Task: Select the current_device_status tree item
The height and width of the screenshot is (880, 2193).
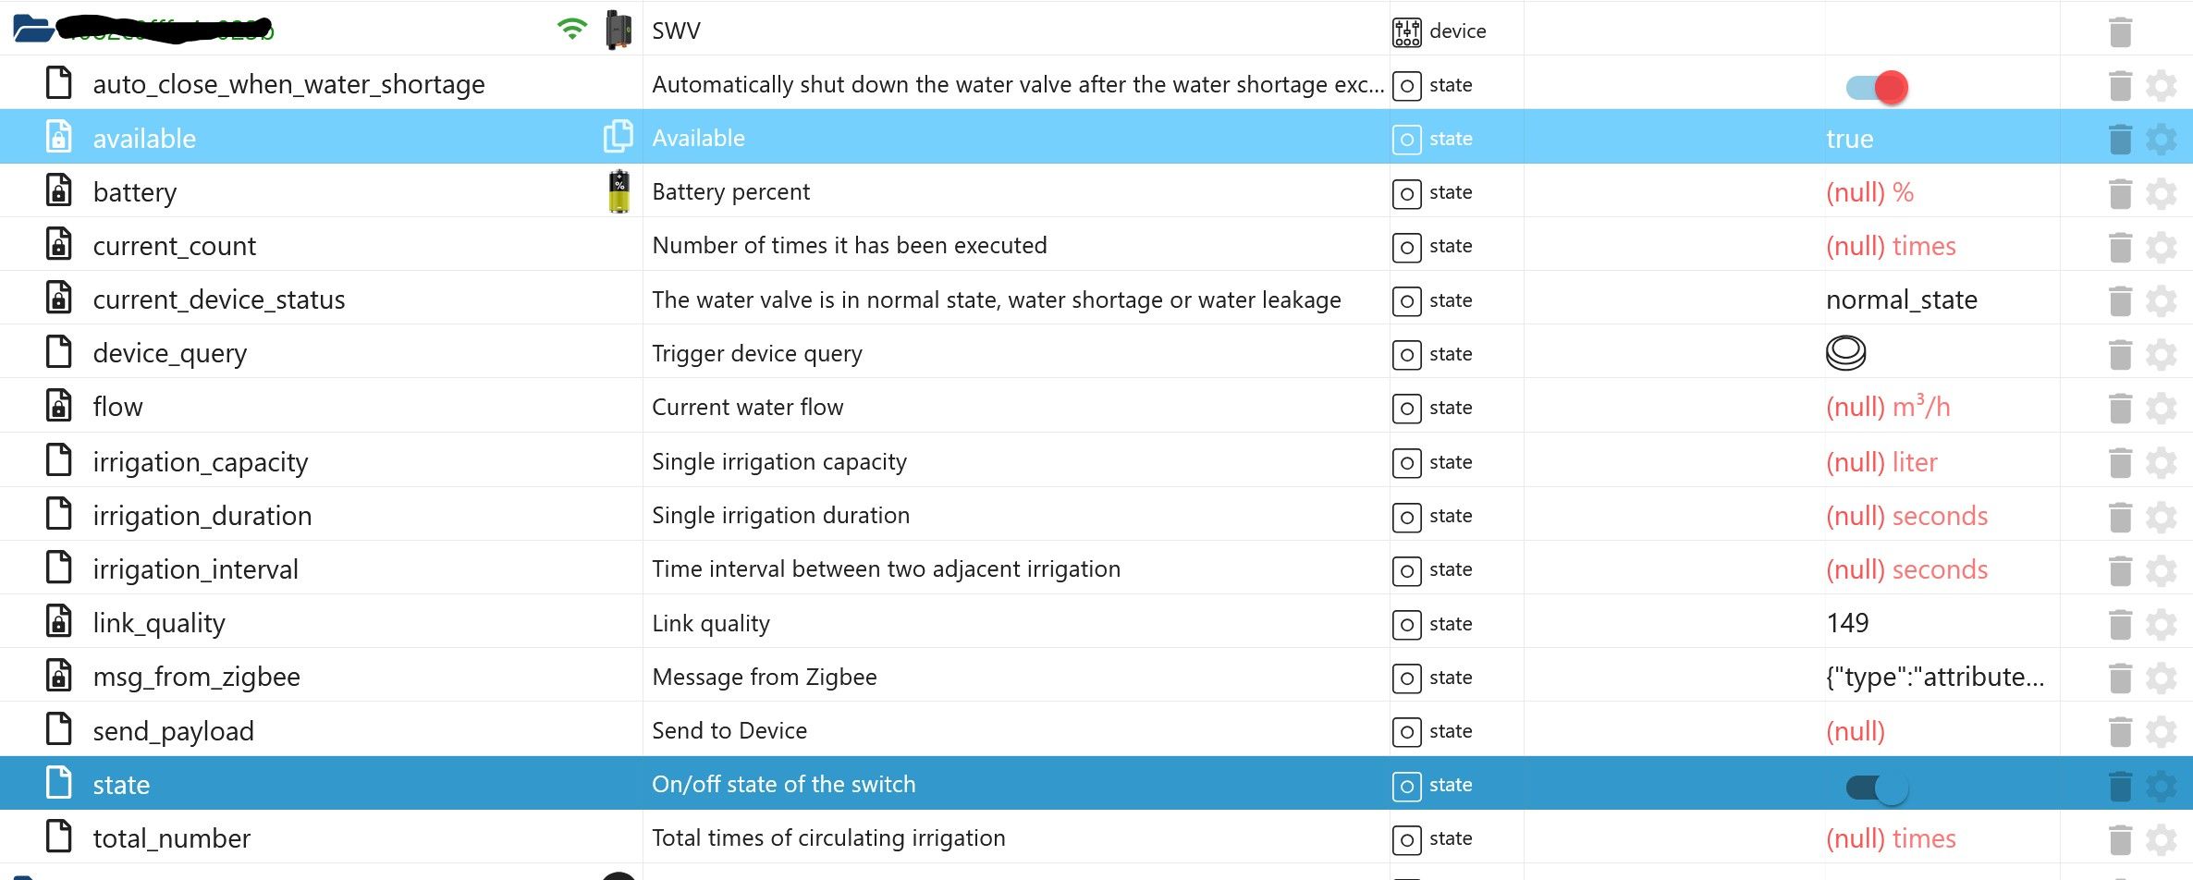Action: (x=219, y=300)
